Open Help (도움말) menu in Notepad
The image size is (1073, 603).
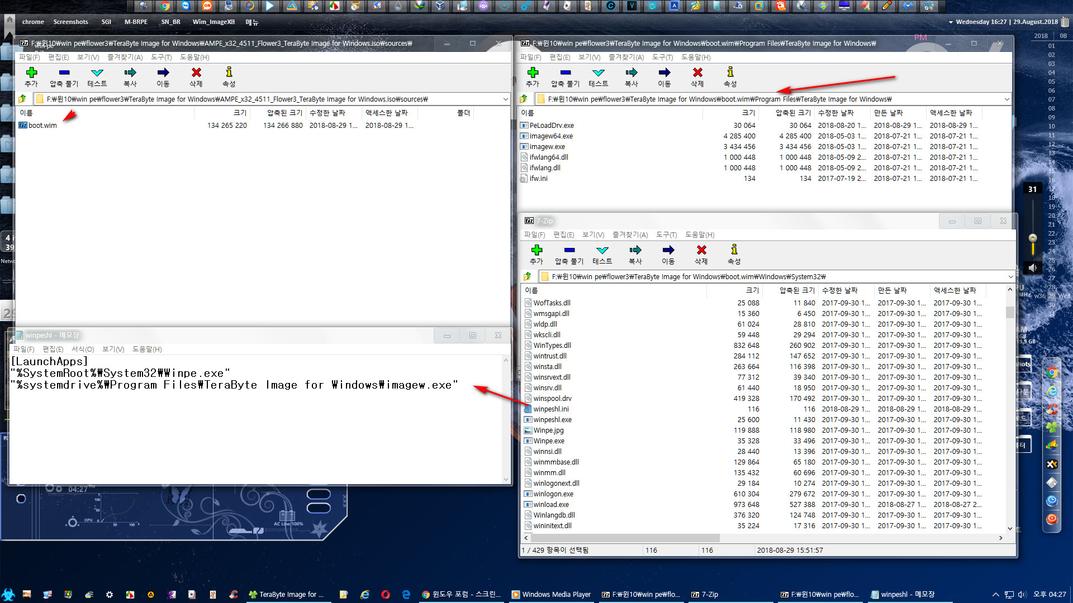[x=147, y=349]
